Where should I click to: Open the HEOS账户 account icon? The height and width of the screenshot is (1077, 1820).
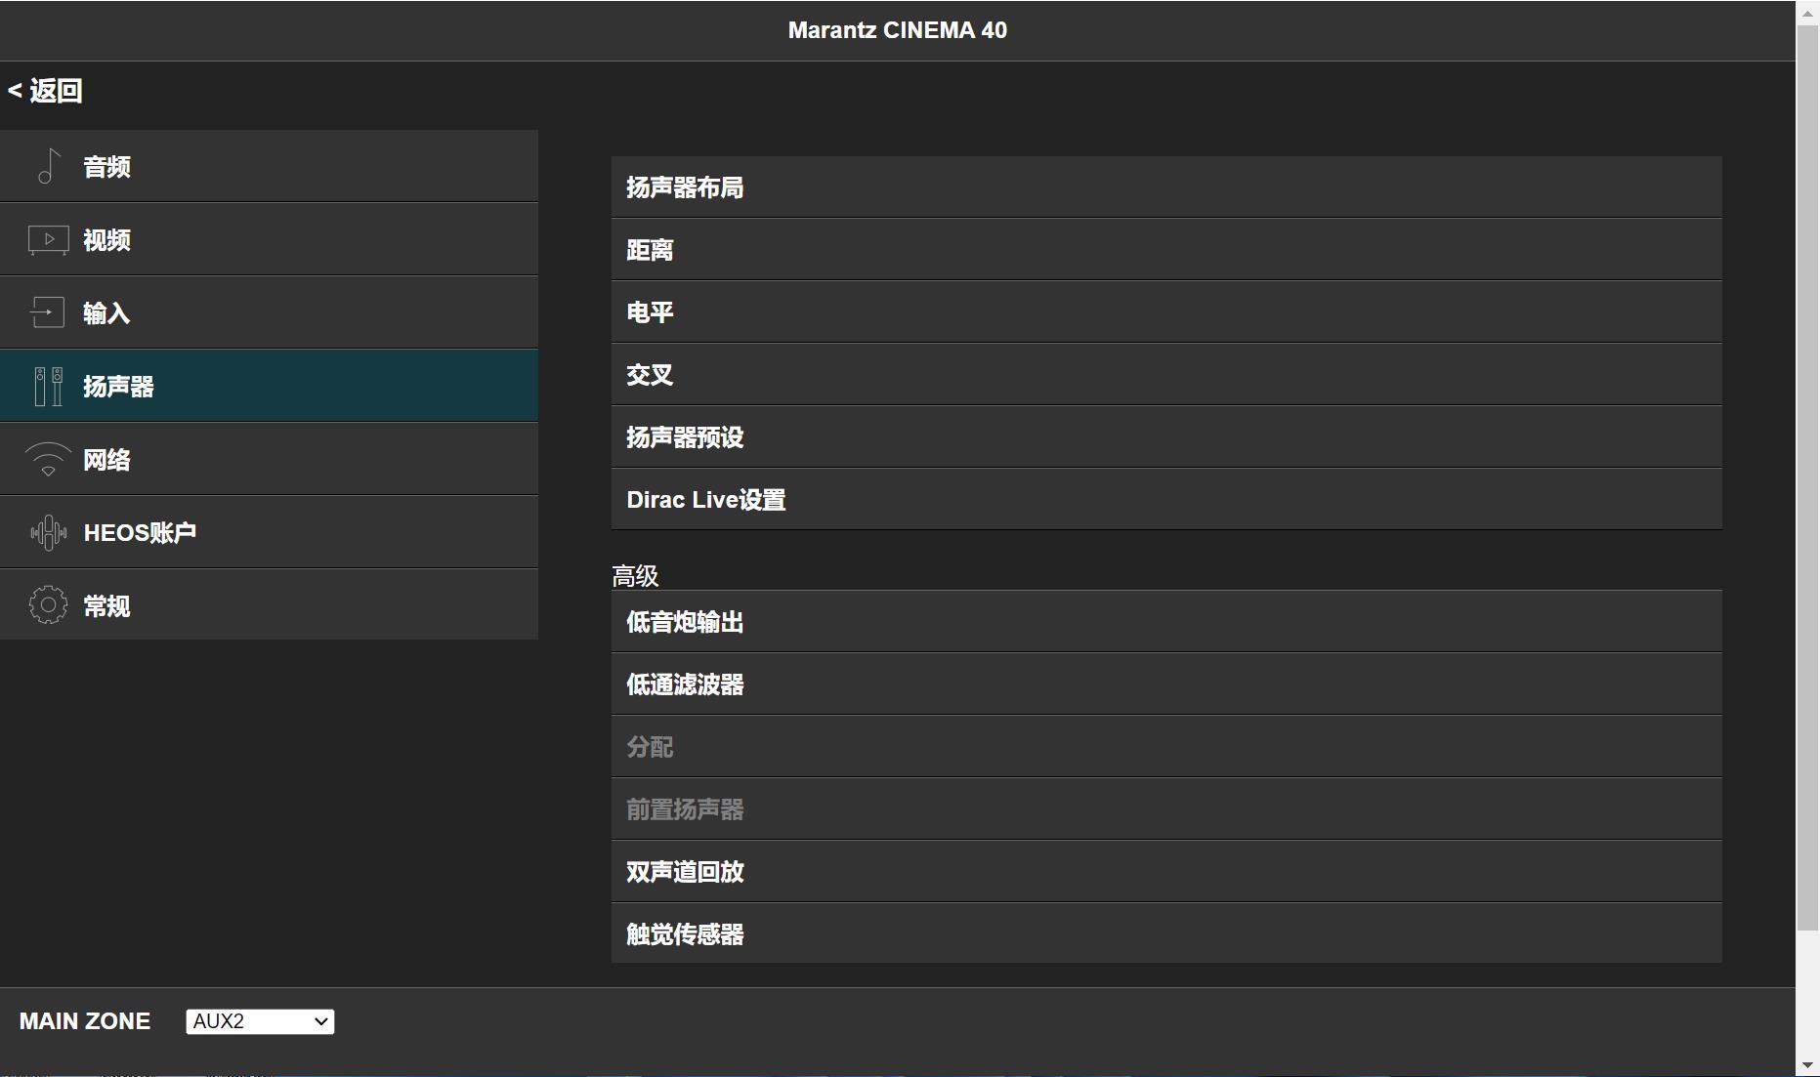[47, 531]
